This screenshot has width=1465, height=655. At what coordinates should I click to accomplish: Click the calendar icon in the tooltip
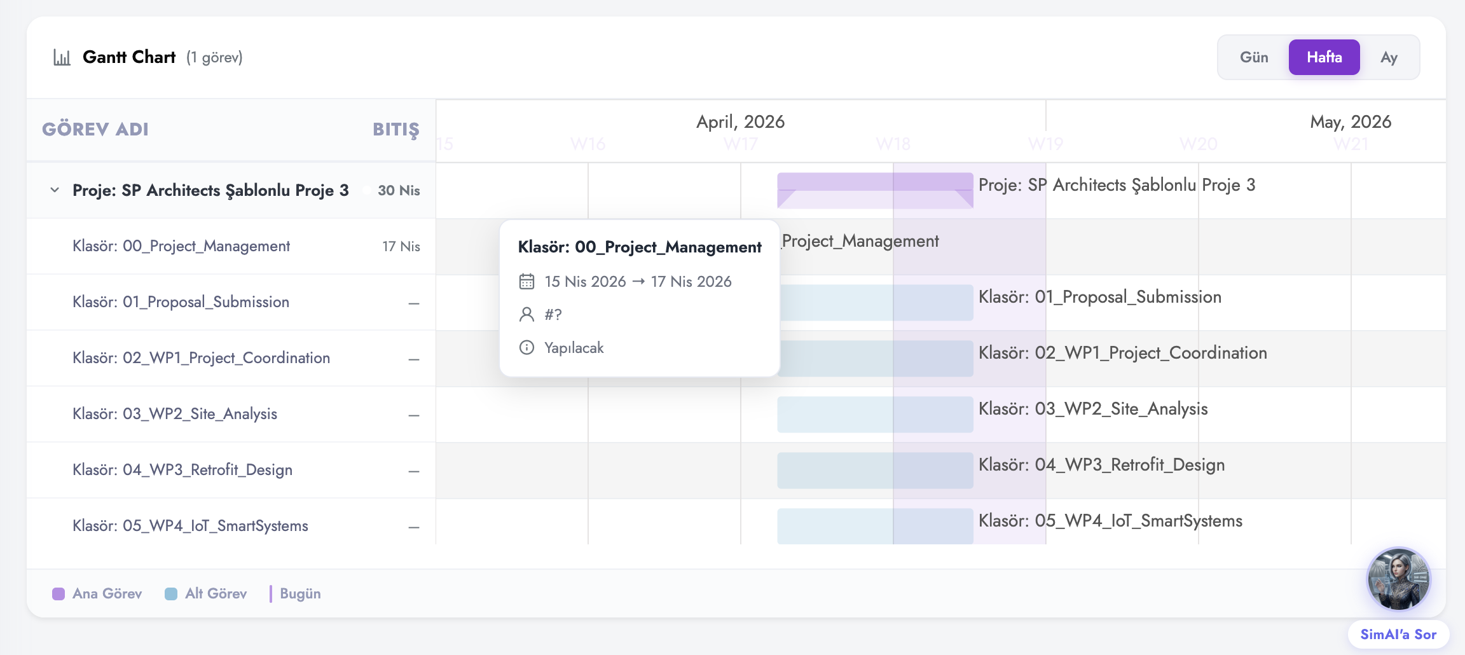[x=526, y=281]
